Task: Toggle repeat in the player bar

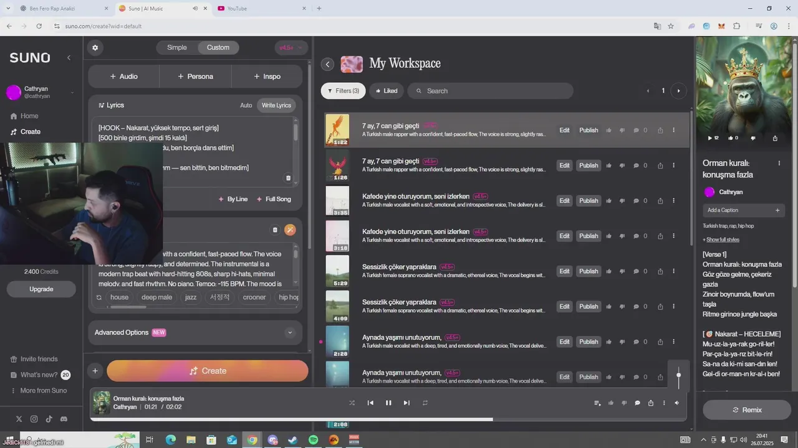Action: tap(425, 403)
